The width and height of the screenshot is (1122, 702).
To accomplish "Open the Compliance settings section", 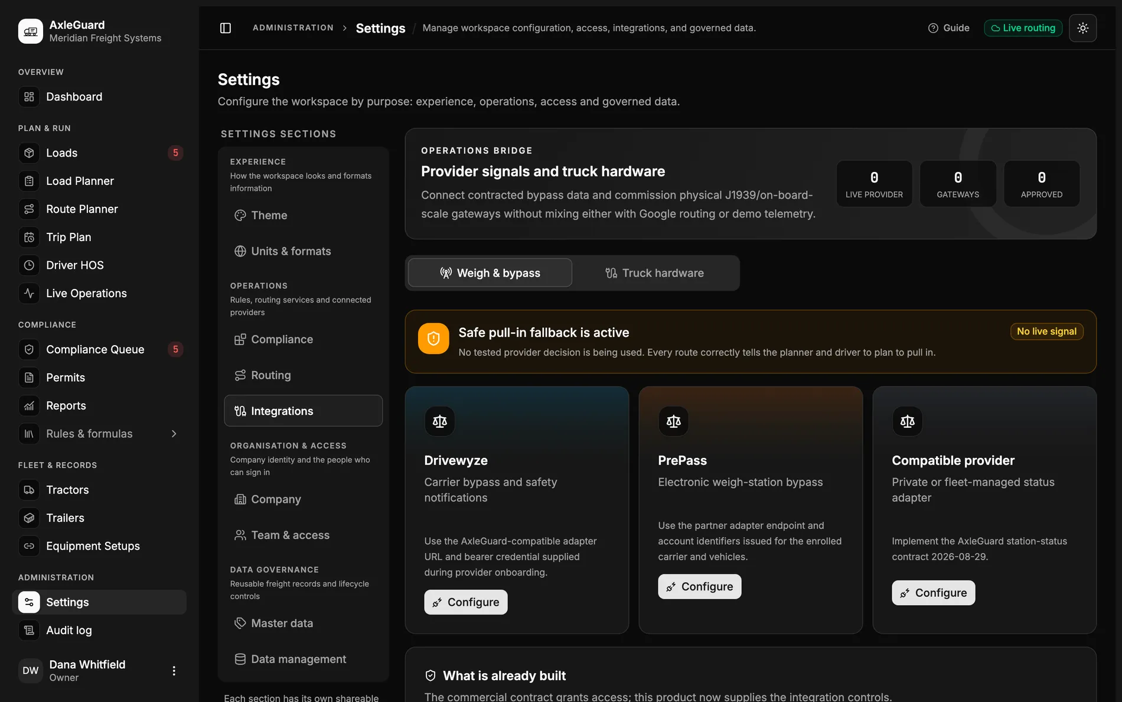I will click(304, 340).
